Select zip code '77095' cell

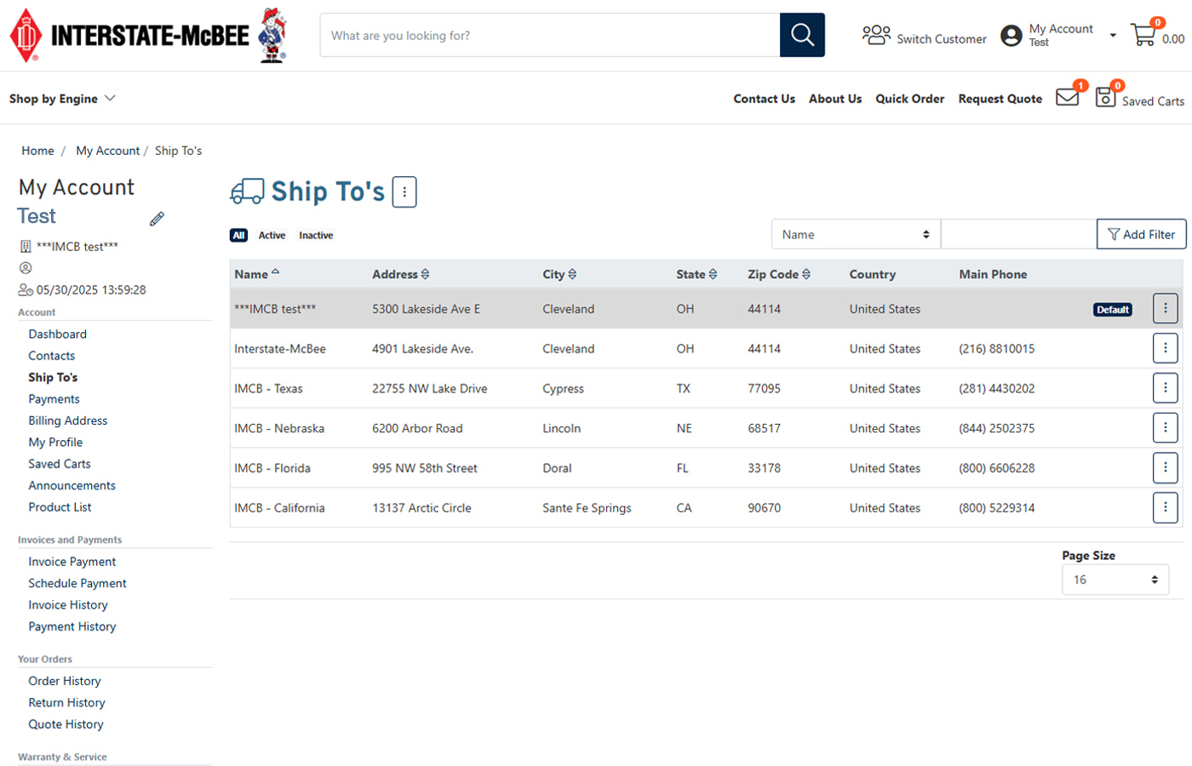click(764, 389)
